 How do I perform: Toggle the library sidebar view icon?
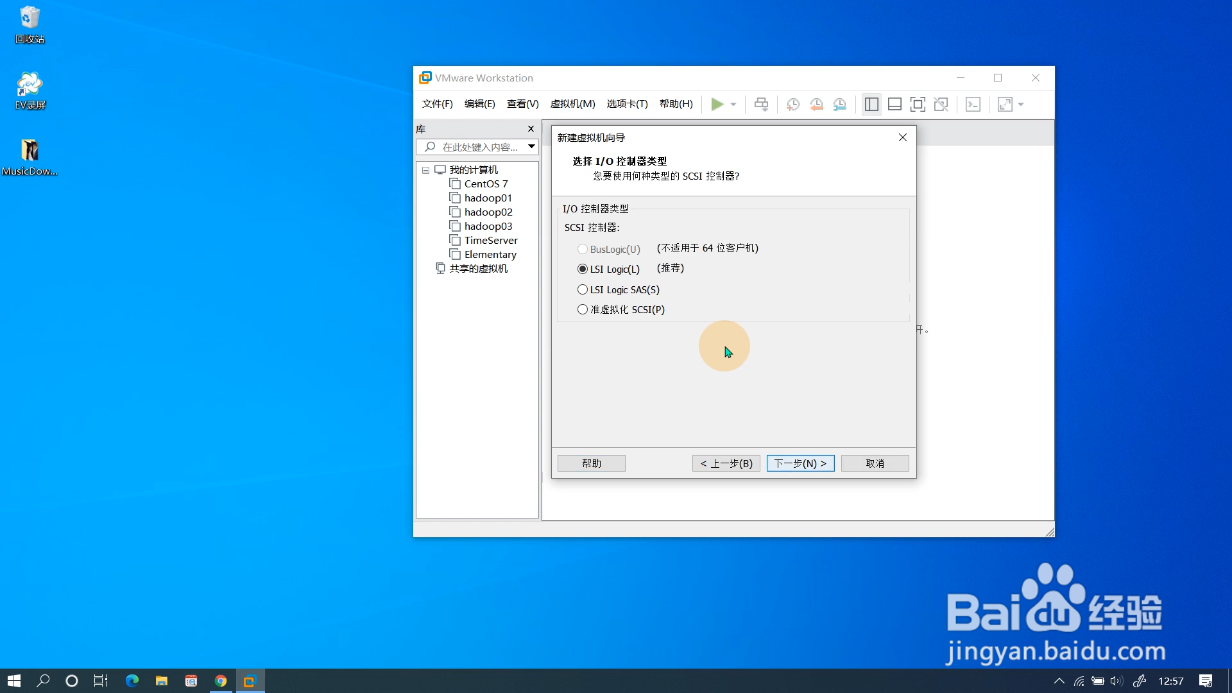click(x=871, y=105)
